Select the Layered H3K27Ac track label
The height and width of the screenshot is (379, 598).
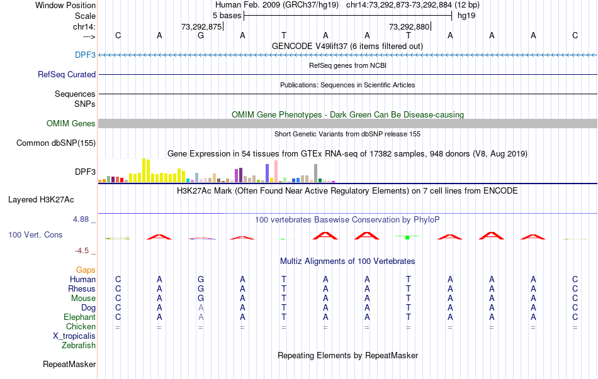(41, 200)
